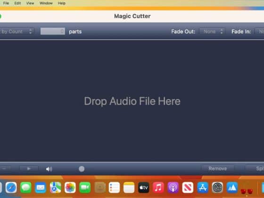Open System Preferences from the dock
The image size is (264, 198).
(x=217, y=188)
